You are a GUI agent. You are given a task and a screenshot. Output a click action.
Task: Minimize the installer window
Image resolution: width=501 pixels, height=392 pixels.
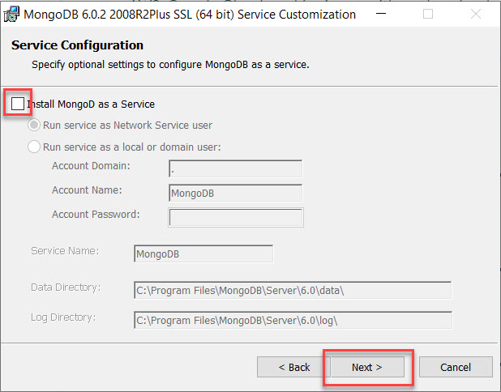(381, 14)
